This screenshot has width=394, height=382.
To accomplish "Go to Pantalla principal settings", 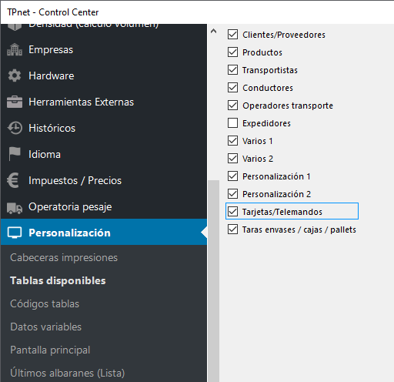I will (x=50, y=350).
